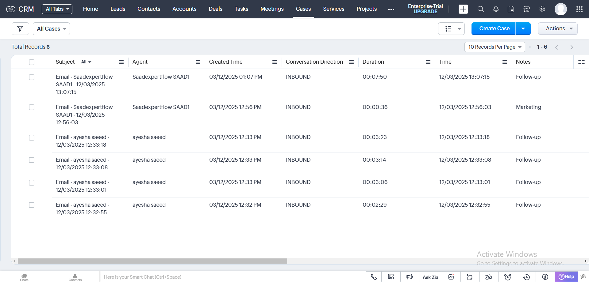Select the 13:07:15 Saadexpertflow case checkbox

[32, 77]
